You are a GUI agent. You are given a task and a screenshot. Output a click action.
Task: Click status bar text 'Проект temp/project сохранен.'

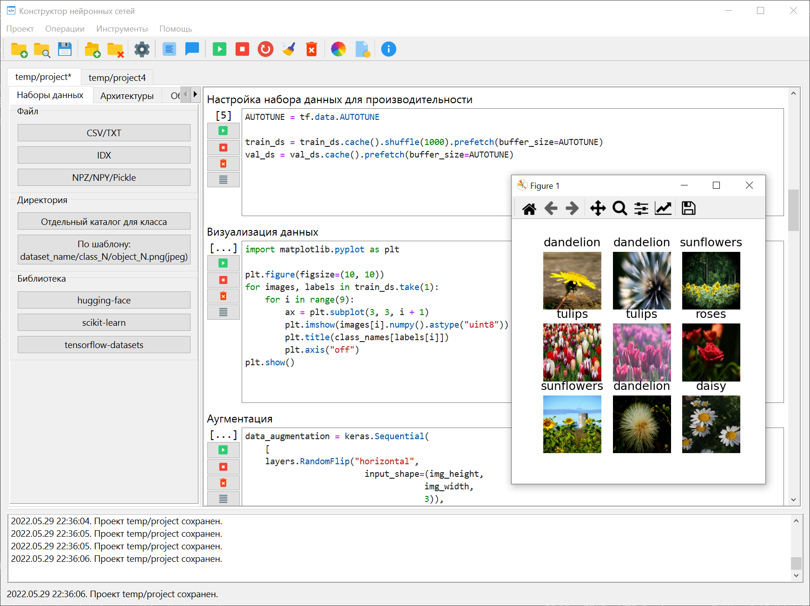(154, 594)
